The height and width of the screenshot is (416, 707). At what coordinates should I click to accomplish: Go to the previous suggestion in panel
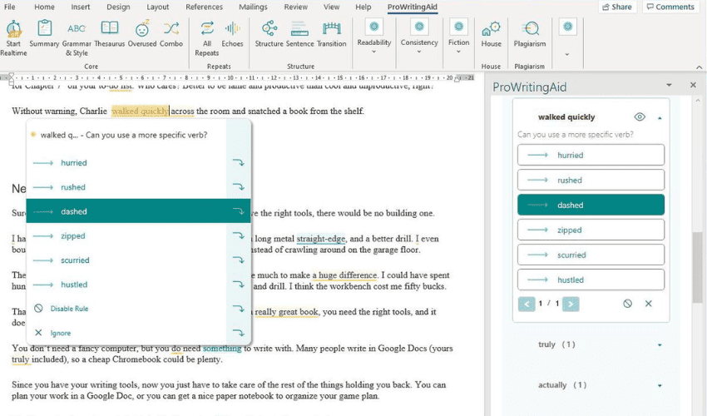pyautogui.click(x=527, y=304)
